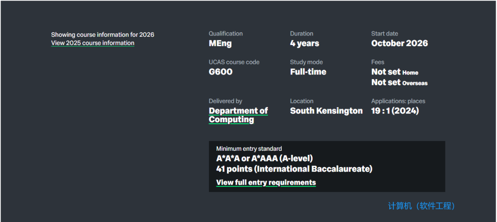Click the 'Applications: places' label
Screen dimensions: 497x222
pyautogui.click(x=398, y=101)
